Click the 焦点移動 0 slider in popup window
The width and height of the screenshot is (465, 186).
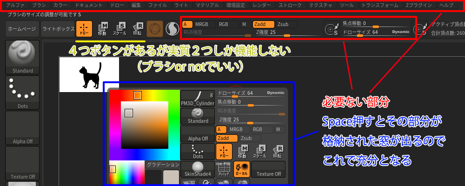tap(251, 103)
